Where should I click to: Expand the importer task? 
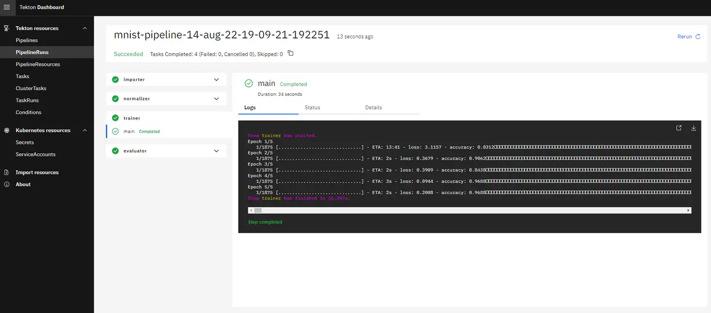click(217, 79)
